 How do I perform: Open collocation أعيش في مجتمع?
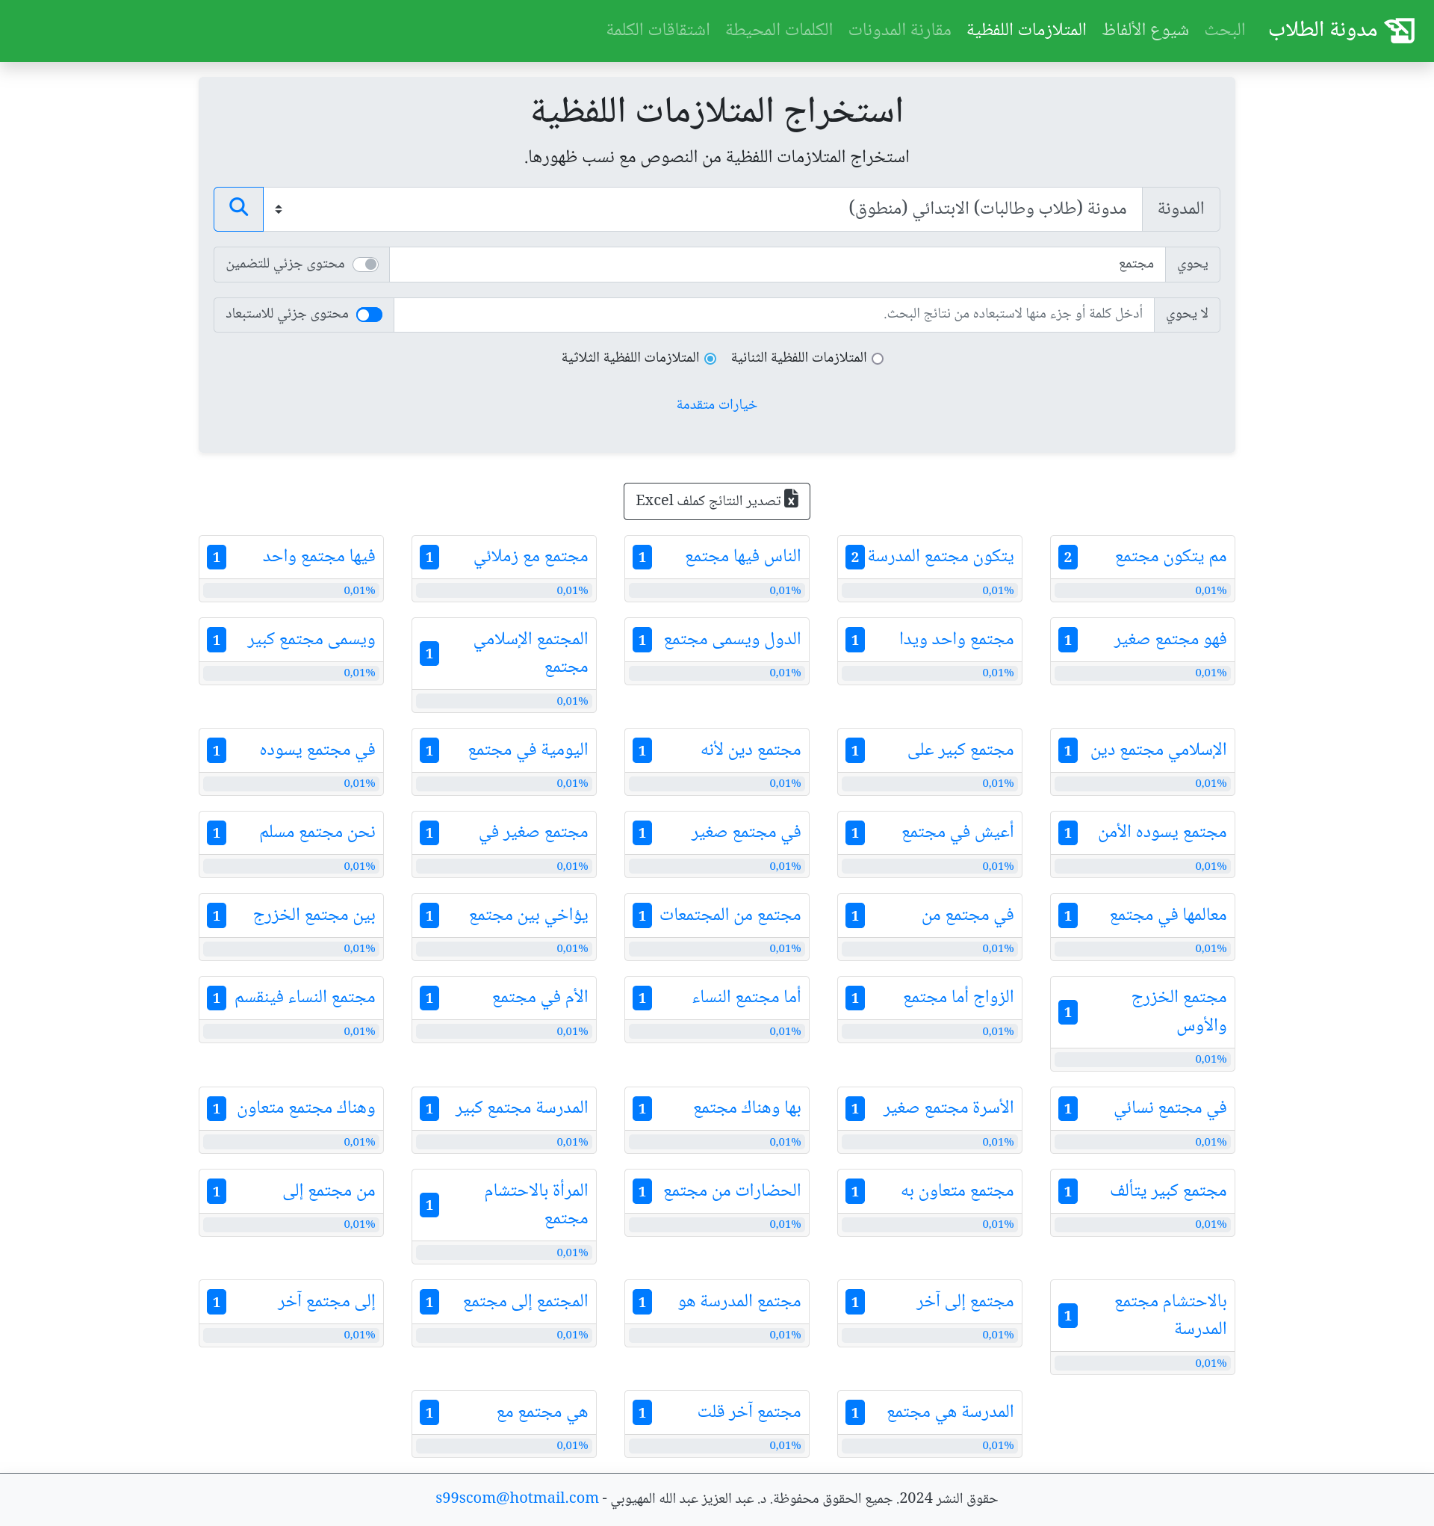[957, 832]
